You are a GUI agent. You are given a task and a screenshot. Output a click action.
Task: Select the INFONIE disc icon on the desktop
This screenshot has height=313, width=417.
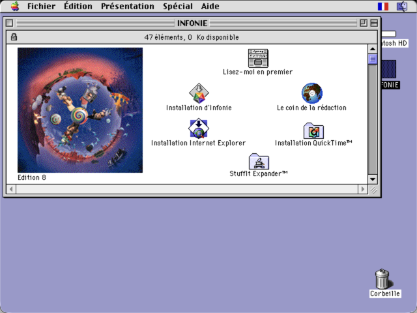389,69
